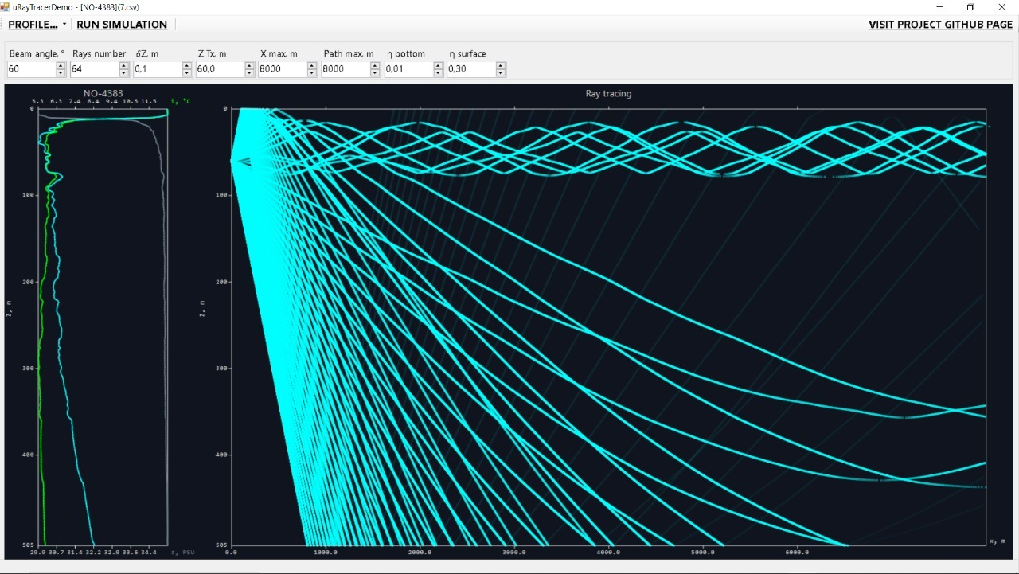This screenshot has height=574, width=1019.
Task: Click the 'Ray tracing' plot title
Action: click(x=608, y=93)
